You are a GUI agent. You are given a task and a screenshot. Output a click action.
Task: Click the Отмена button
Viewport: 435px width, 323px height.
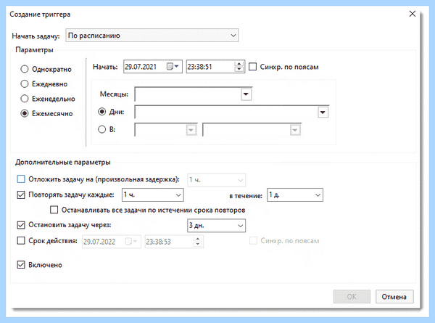pos(394,297)
